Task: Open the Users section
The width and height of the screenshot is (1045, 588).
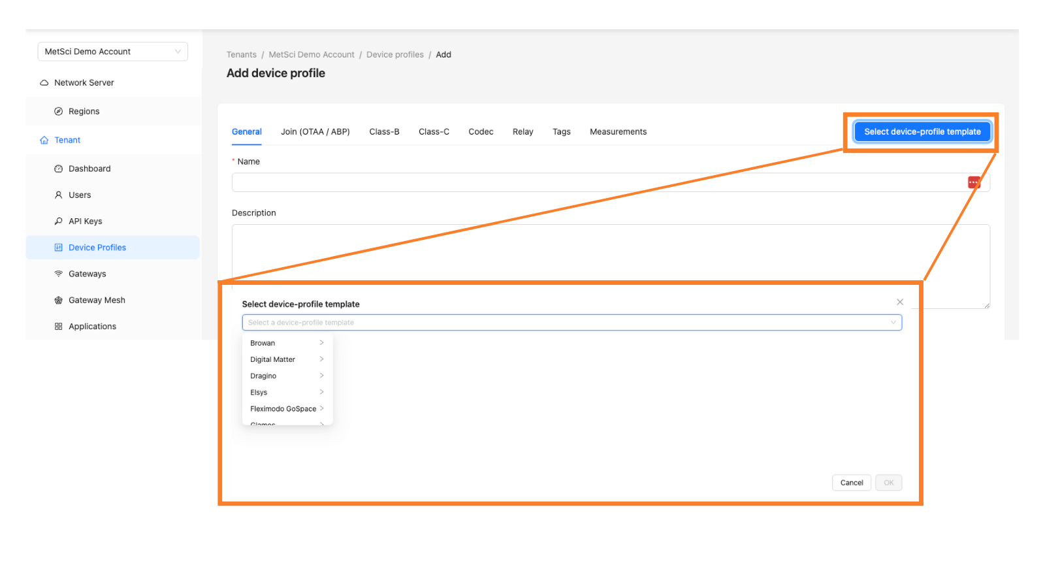Action: [80, 195]
